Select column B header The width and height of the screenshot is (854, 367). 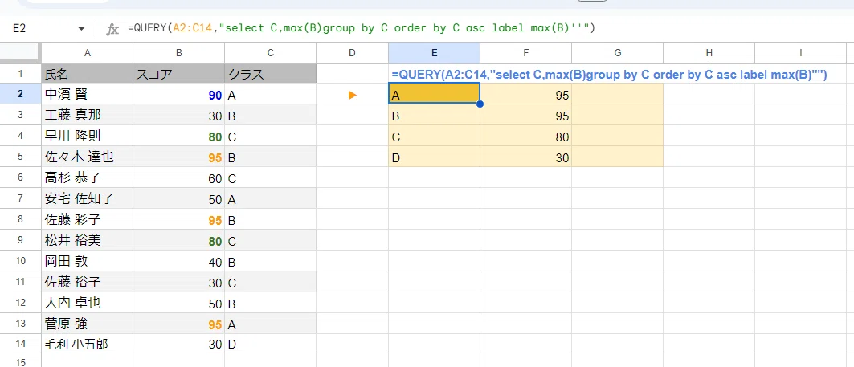click(178, 53)
